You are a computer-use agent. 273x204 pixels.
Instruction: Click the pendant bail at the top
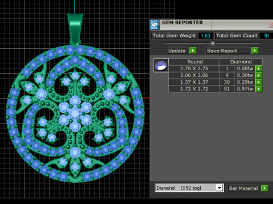[x=75, y=28]
